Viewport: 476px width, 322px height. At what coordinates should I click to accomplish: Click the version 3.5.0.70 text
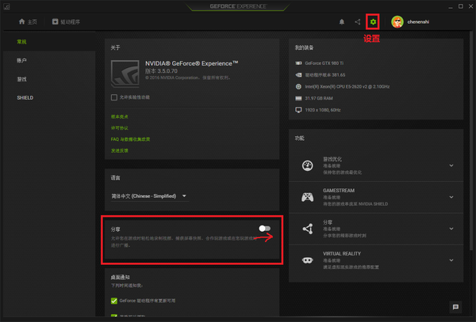pos(161,71)
